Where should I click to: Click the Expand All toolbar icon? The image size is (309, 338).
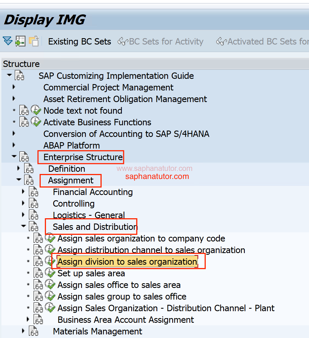[x=7, y=41]
